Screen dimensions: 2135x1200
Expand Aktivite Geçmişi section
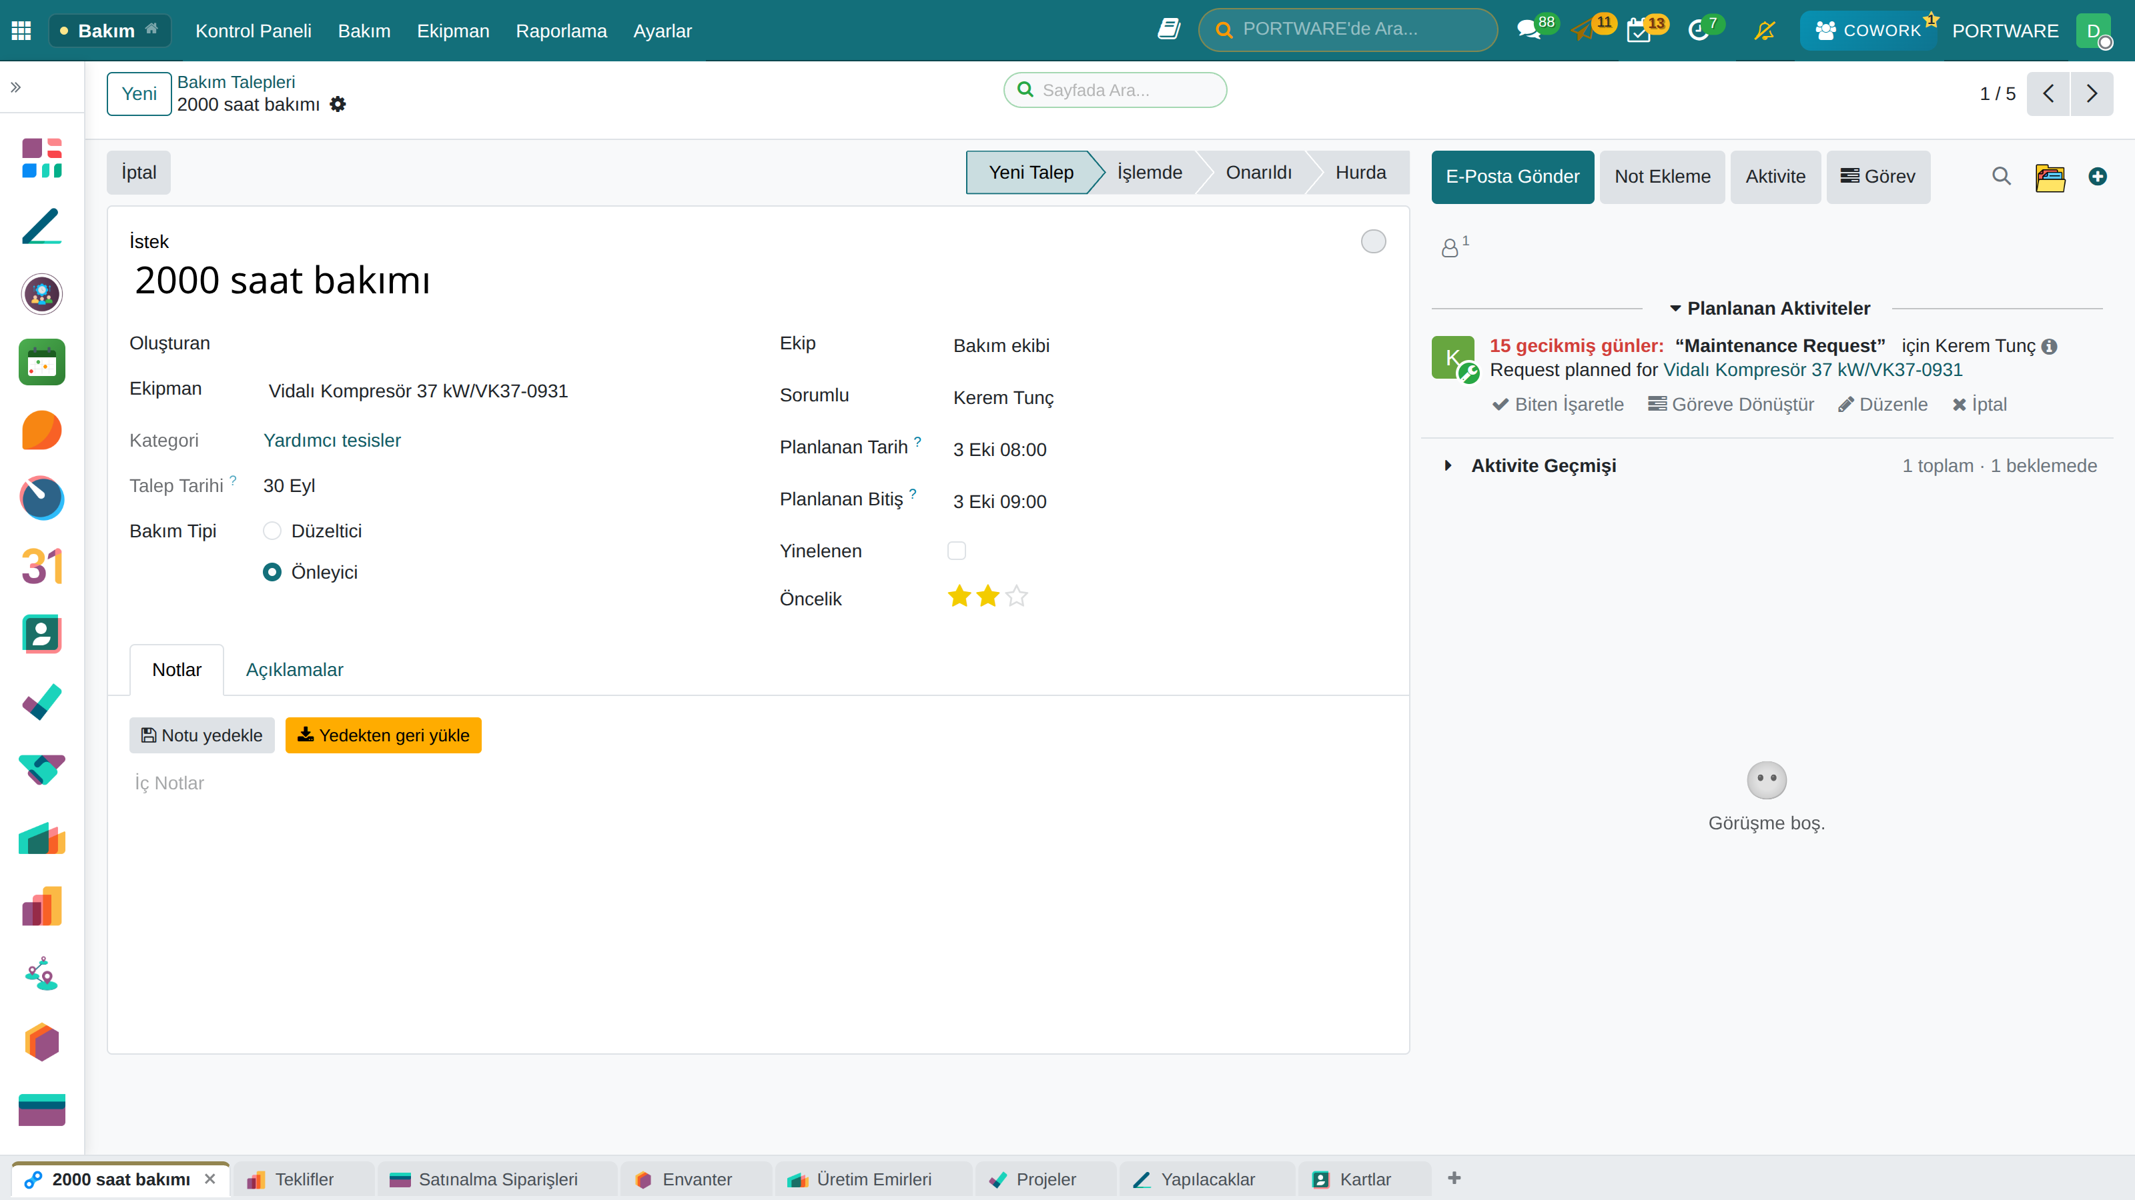[1543, 465]
